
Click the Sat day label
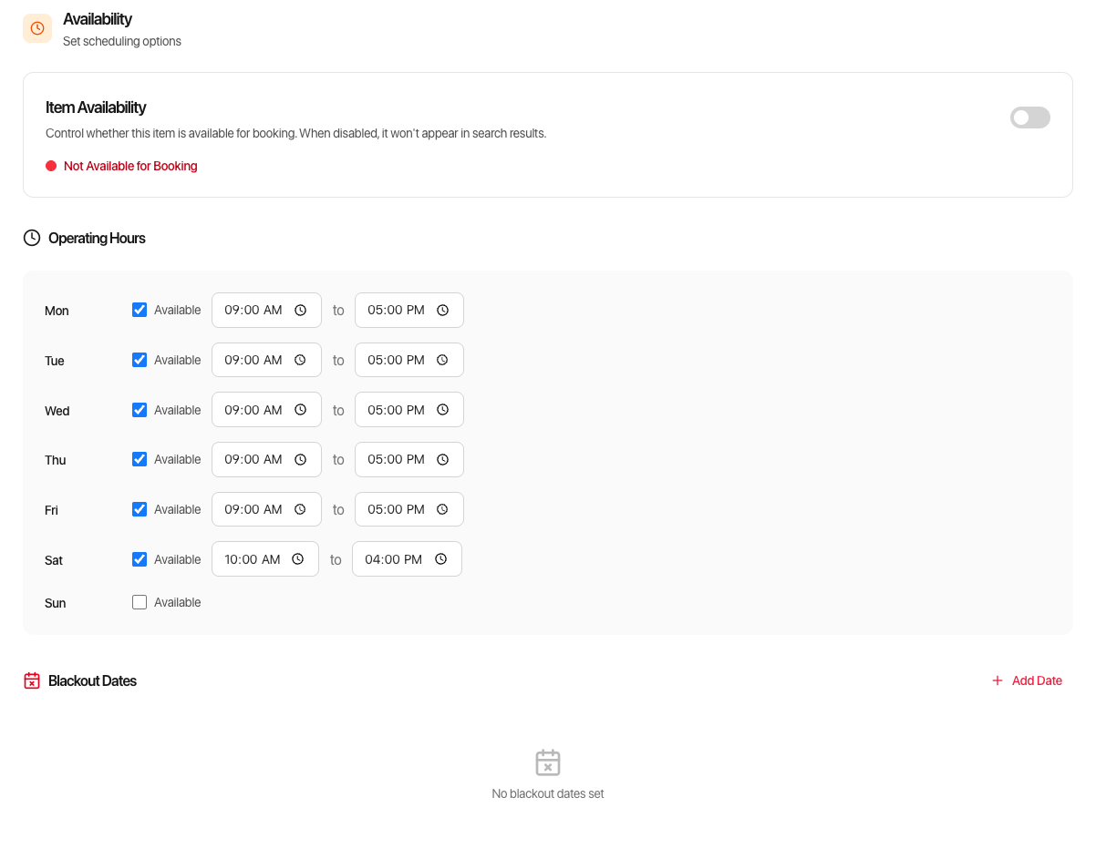[x=54, y=560]
